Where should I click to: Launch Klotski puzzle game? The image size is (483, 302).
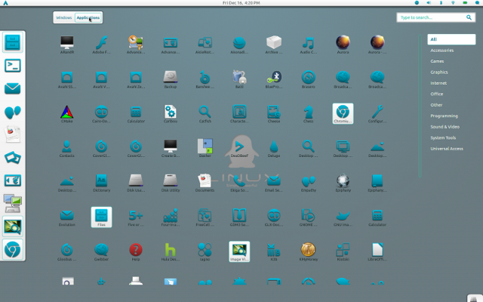(343, 251)
